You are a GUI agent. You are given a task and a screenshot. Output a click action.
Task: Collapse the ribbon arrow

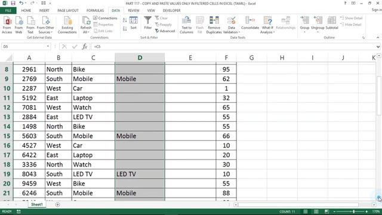[x=378, y=38]
